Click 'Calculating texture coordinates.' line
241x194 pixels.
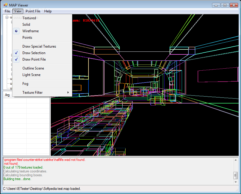25,171
